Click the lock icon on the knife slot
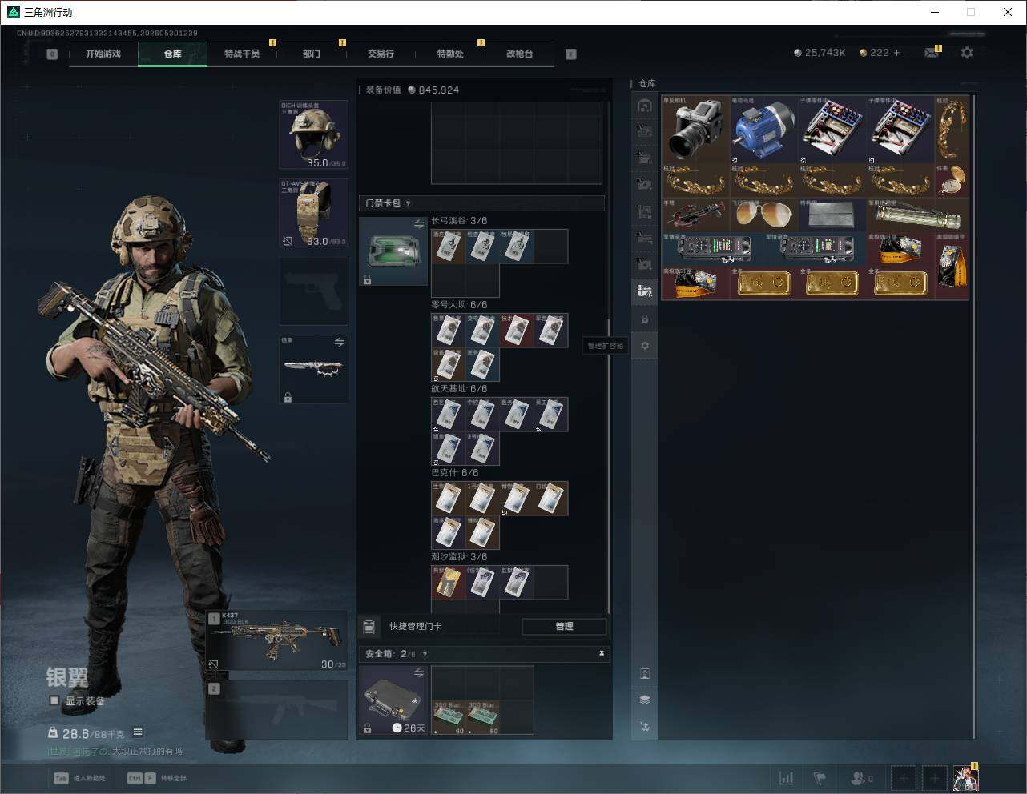 [288, 396]
